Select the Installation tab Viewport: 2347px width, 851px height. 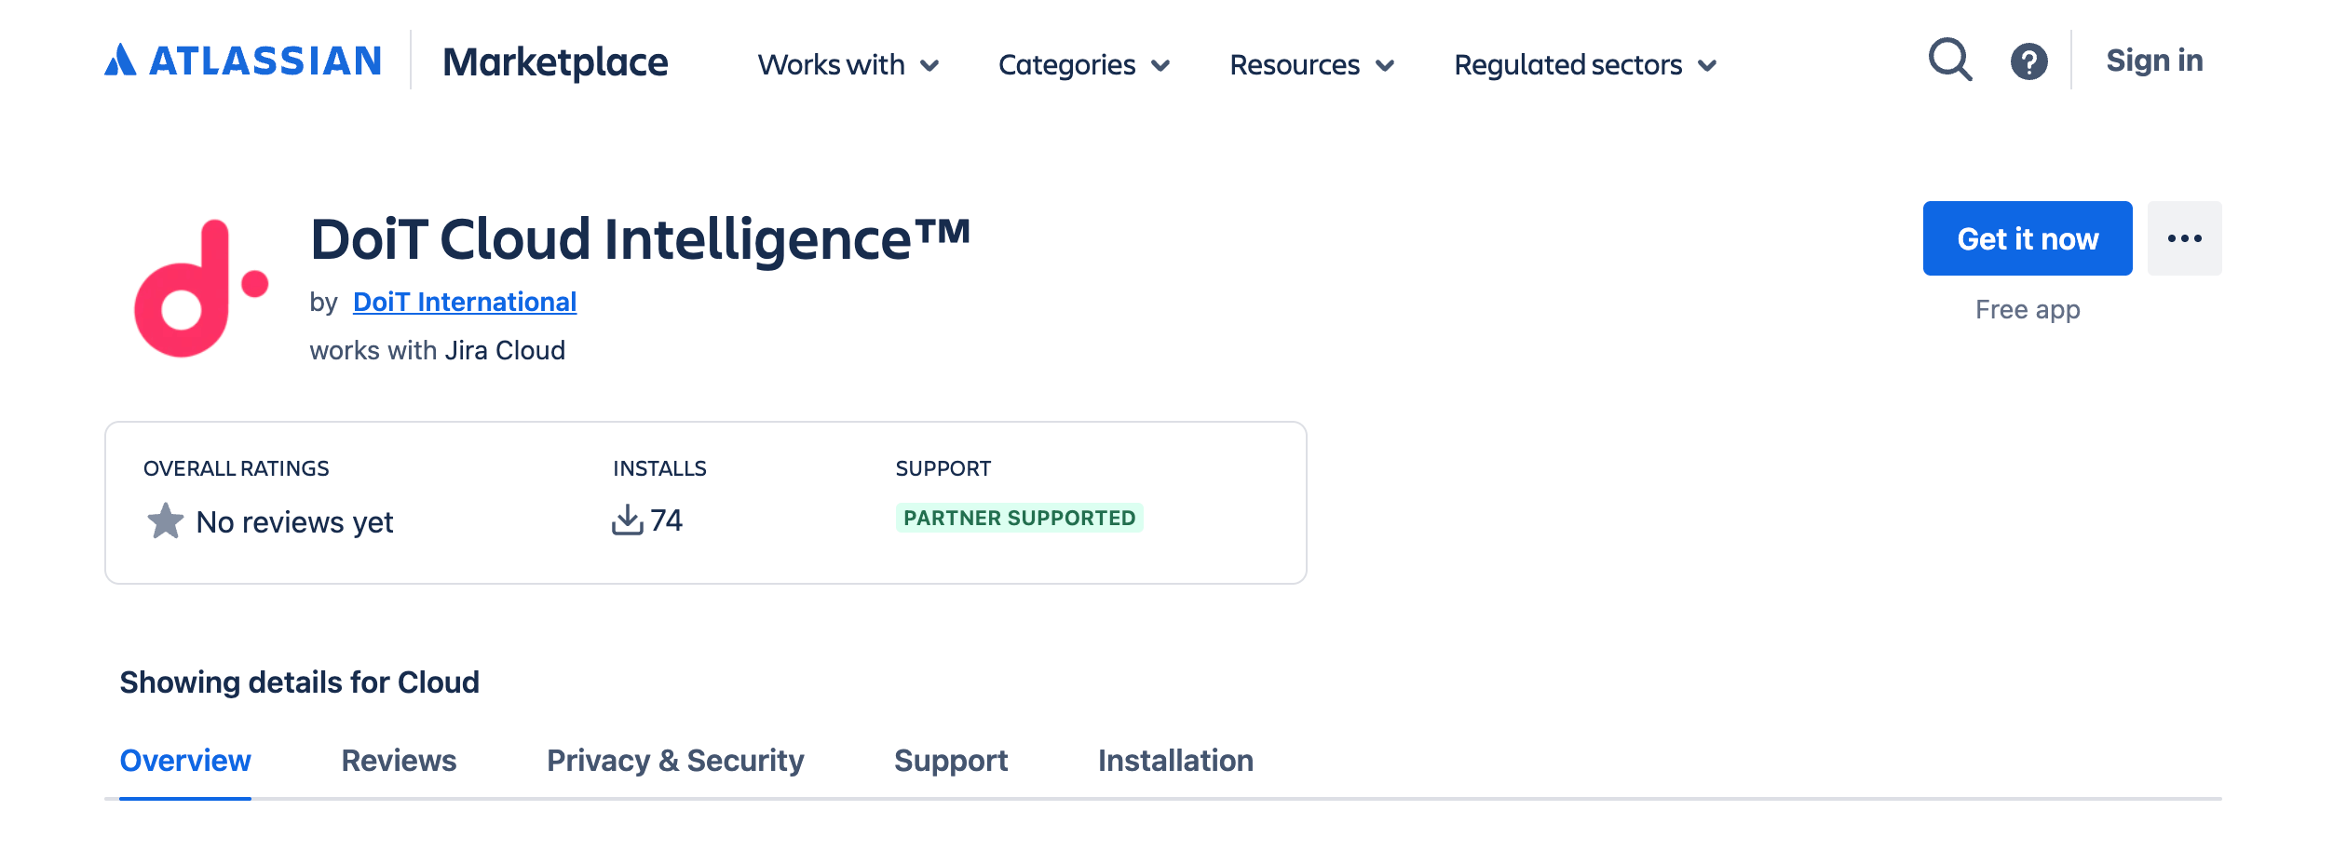coord(1175,761)
